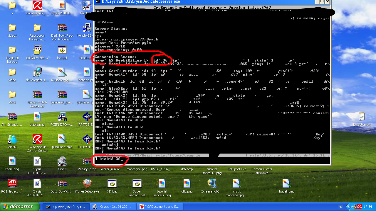The width and height of the screenshot is (376, 211).
Task: Switch to Crysis - Oct 24 taskbar window
Action: 113,207
